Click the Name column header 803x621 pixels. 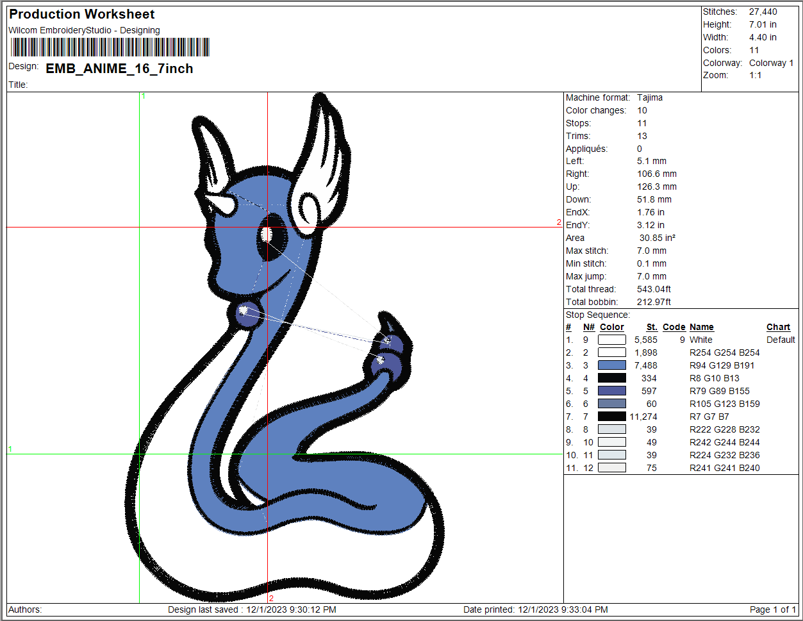[701, 327]
